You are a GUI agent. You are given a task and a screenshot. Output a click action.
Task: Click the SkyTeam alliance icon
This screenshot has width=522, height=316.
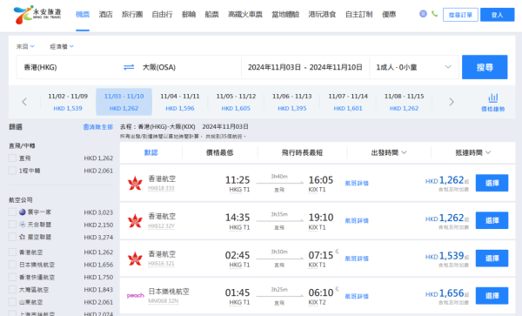point(23,225)
